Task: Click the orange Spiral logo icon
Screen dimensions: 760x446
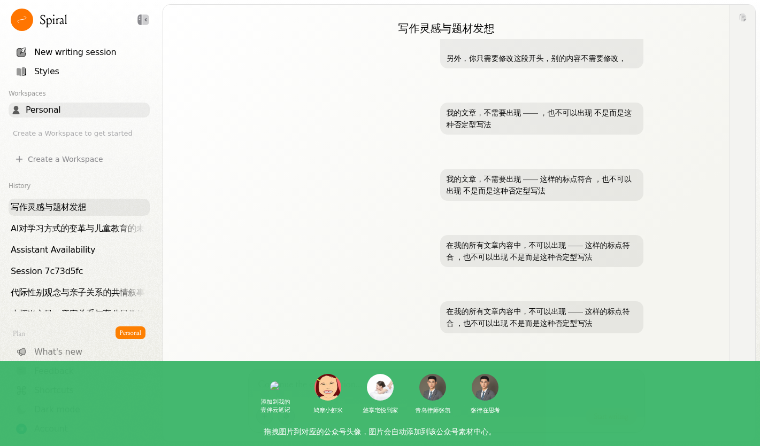Action: 22,20
